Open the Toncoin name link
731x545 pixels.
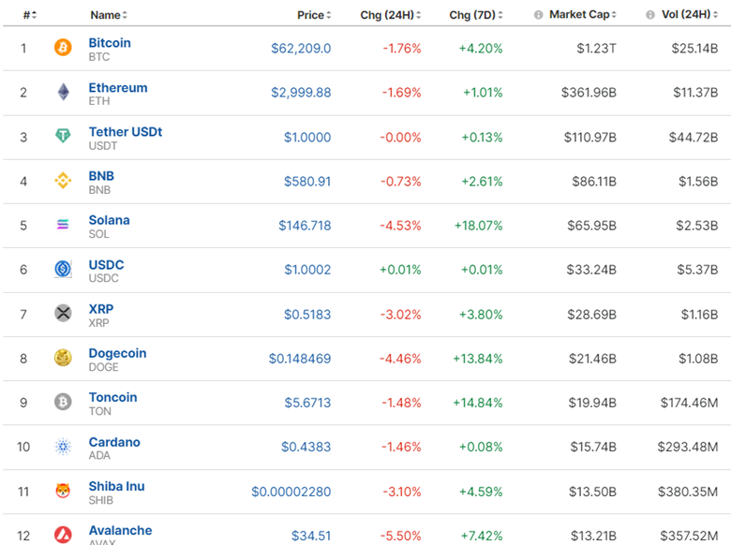point(112,397)
